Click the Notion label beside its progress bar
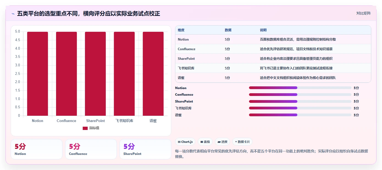 [181, 88]
